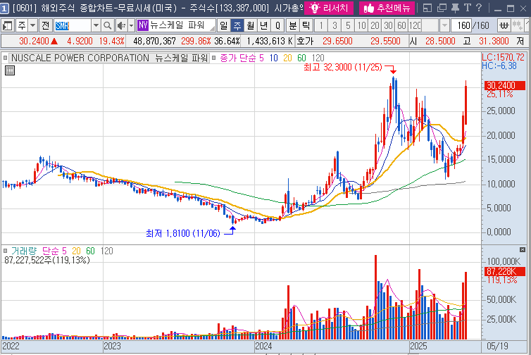Click the T font size icon
531x355 pixels.
click(x=468, y=8)
